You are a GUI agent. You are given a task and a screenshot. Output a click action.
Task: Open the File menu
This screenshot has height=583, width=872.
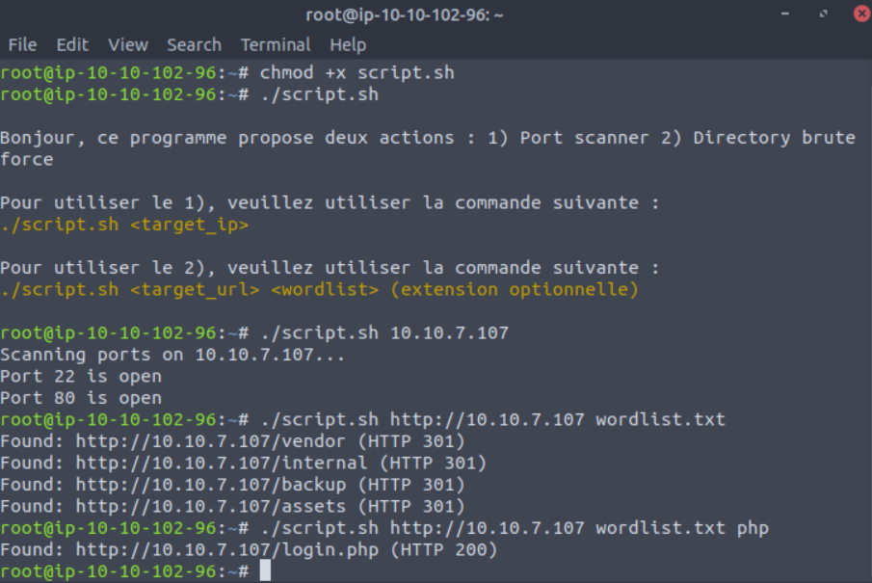coord(22,44)
